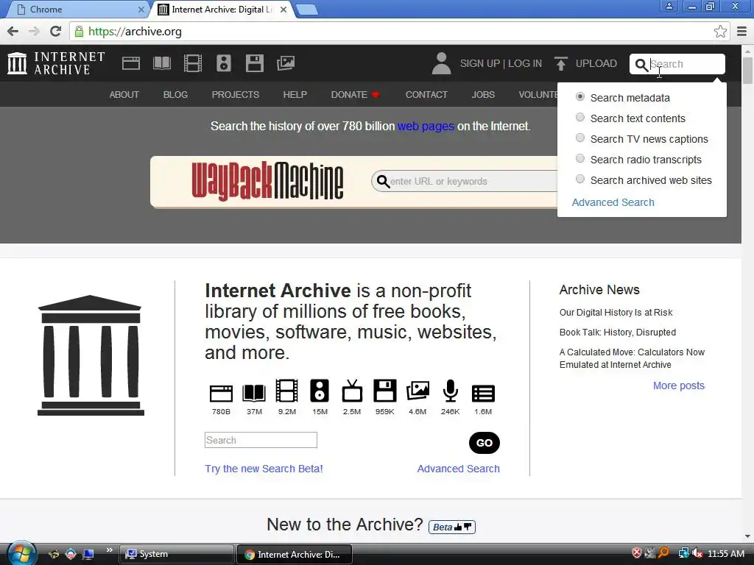The height and width of the screenshot is (565, 754).
Task: Focus the main page Search box
Action: [261, 440]
